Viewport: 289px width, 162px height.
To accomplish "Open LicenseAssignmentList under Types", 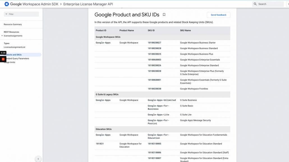I will pyautogui.click(x=15, y=47).
